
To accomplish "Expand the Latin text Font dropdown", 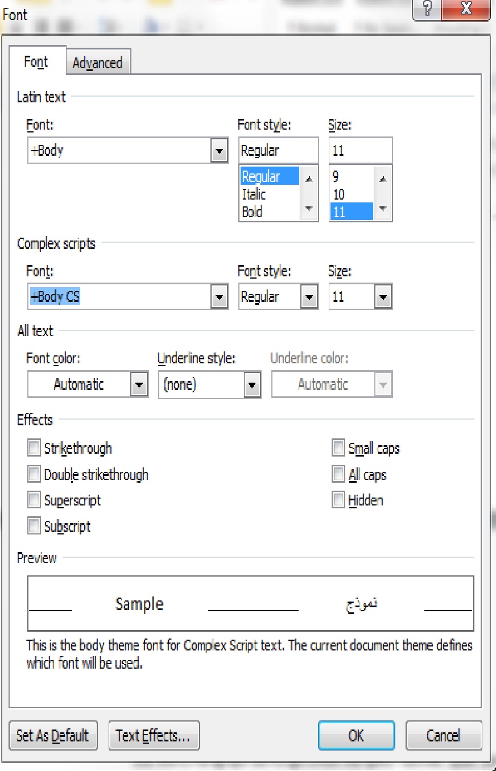I will (219, 151).
